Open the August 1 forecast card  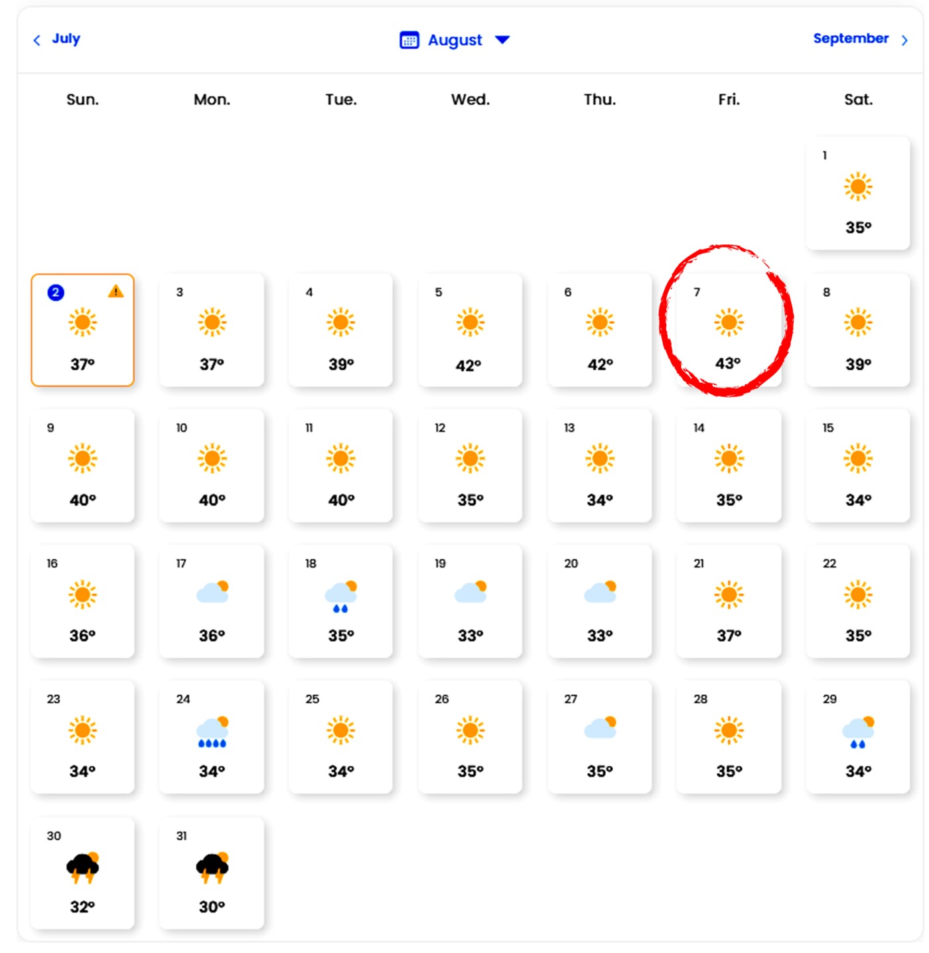coord(858,193)
